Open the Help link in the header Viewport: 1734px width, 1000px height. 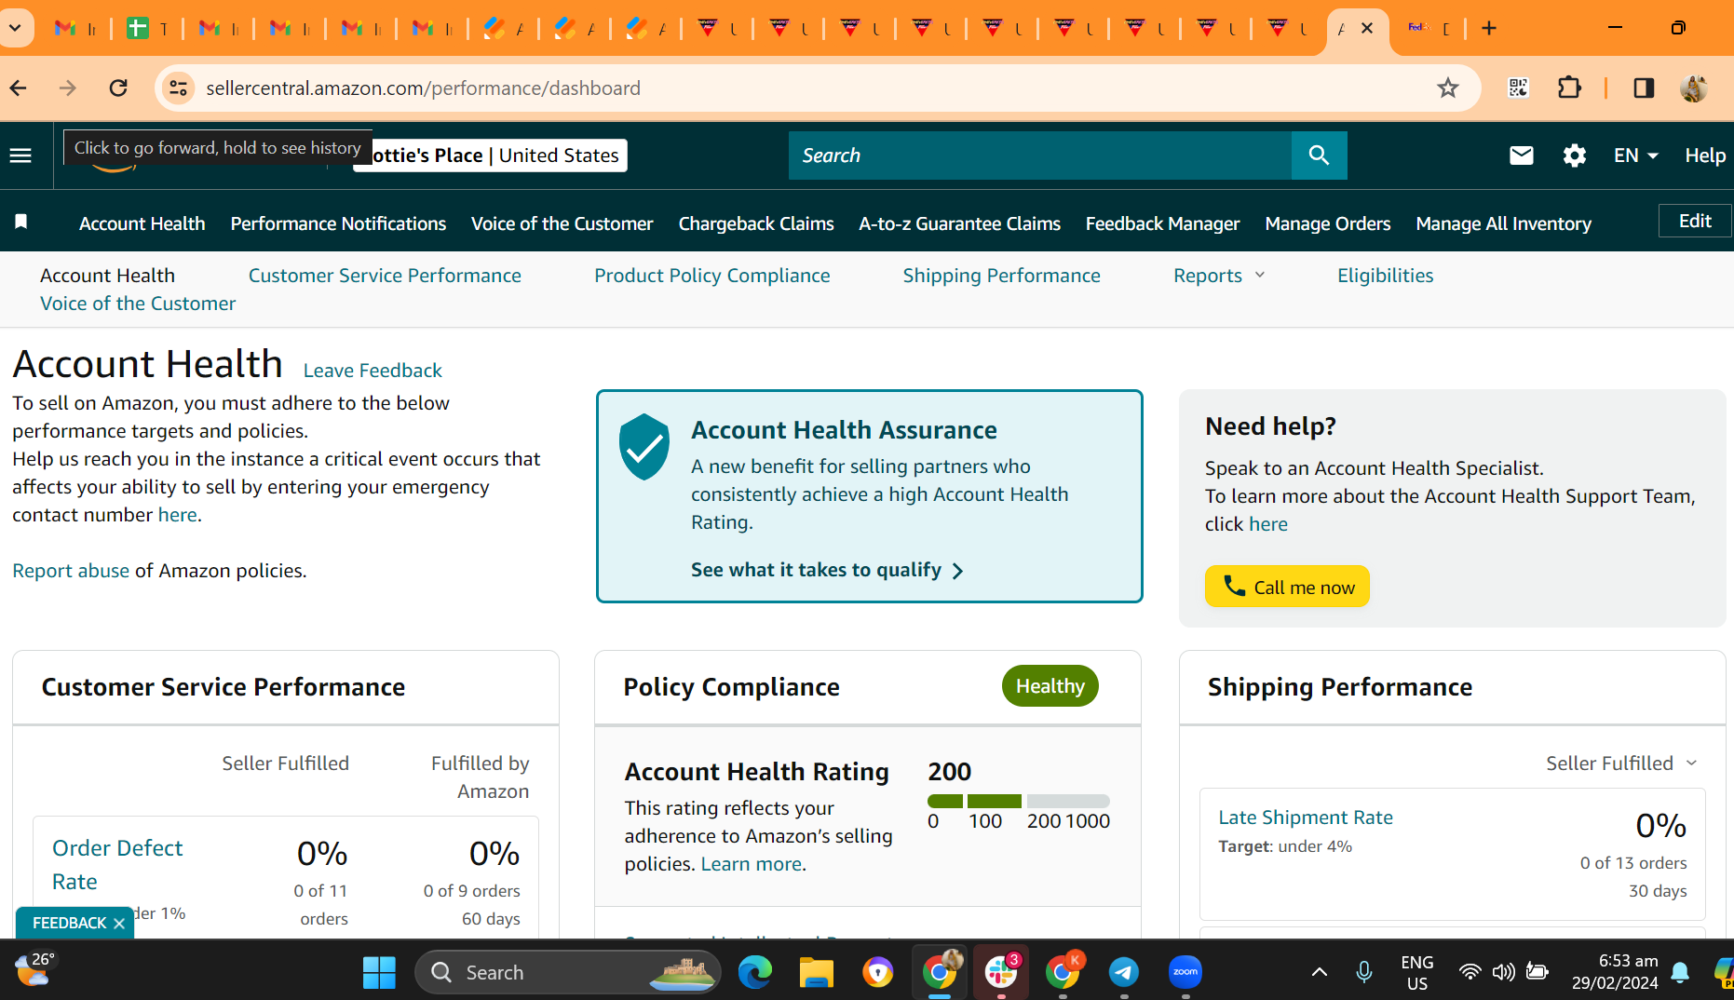[1705, 155]
